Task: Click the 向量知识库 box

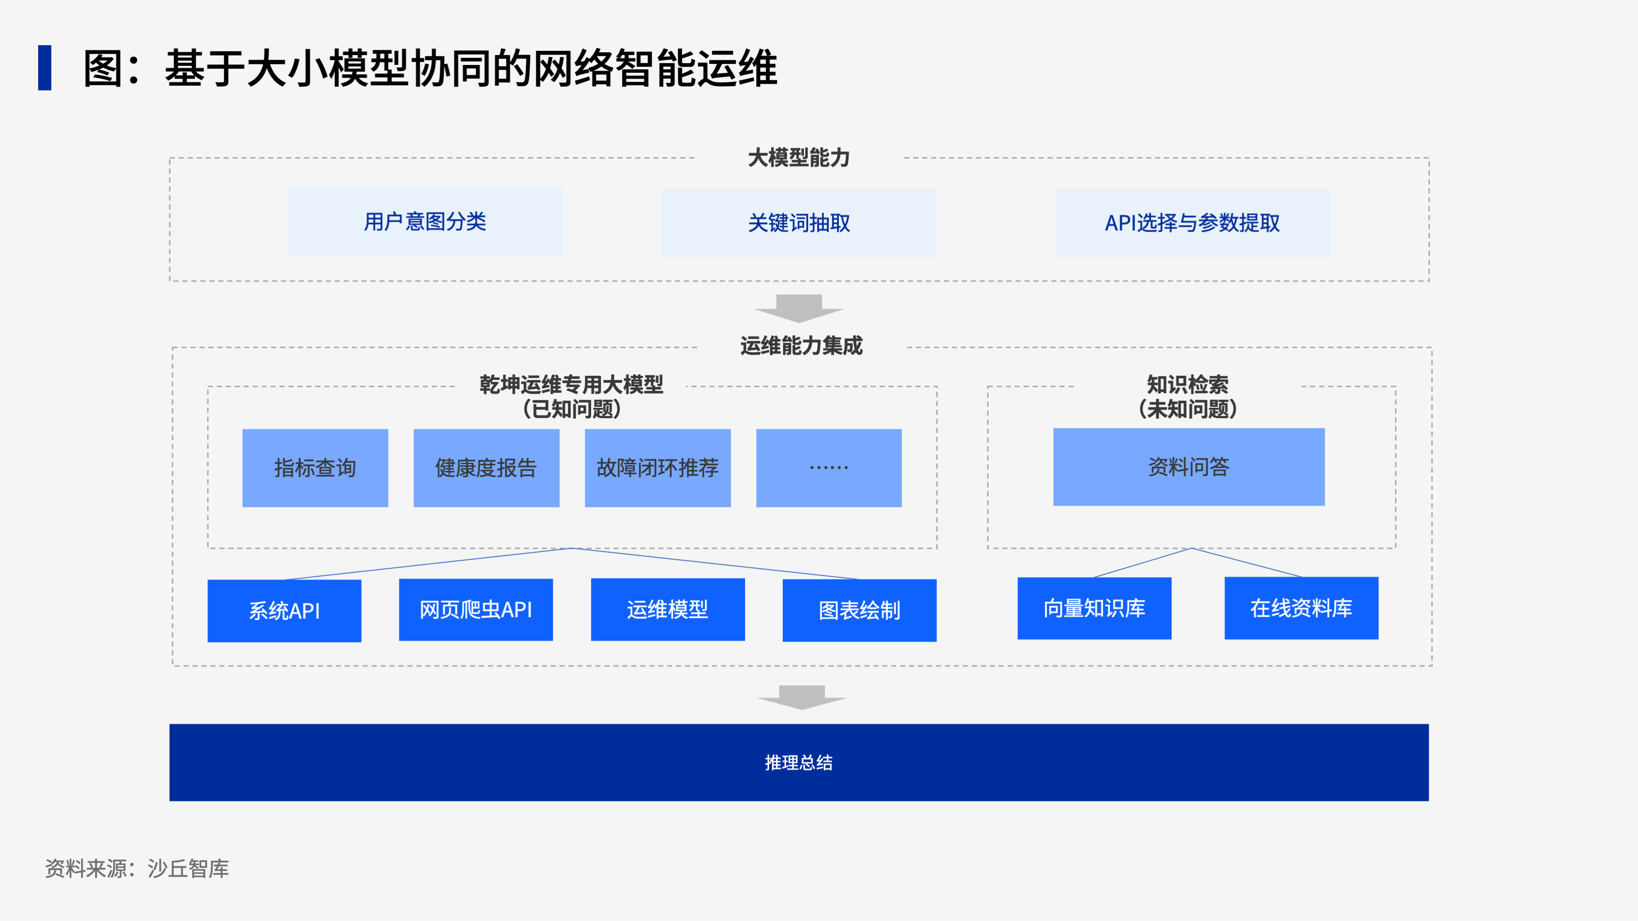Action: tap(1094, 608)
